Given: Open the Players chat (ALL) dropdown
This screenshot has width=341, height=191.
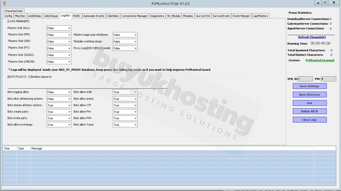Looking at the screenshot, I should coord(59,28).
